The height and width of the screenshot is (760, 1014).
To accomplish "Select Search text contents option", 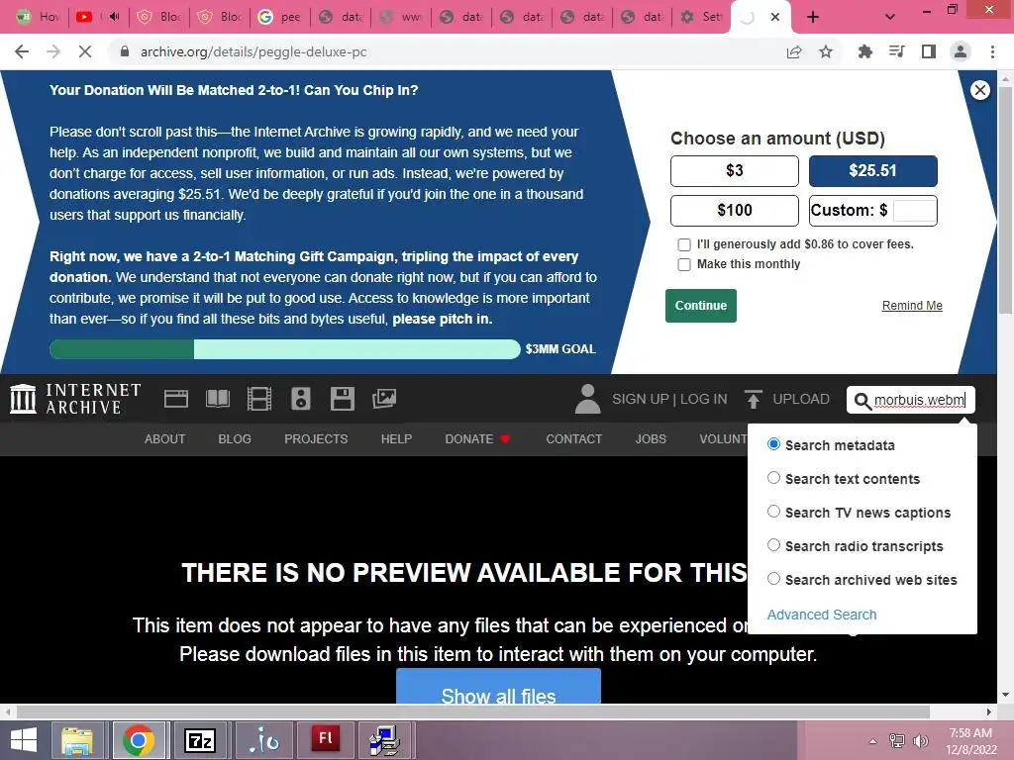I will pyautogui.click(x=773, y=478).
